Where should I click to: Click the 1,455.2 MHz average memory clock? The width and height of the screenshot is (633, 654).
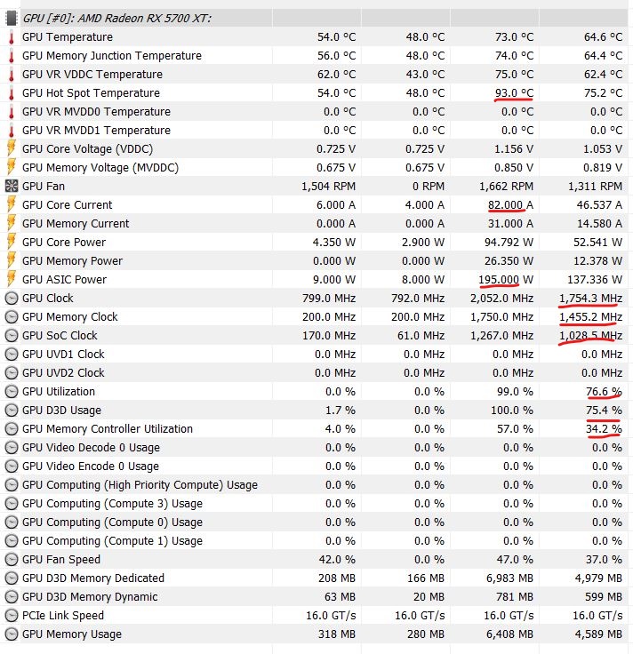pos(591,317)
